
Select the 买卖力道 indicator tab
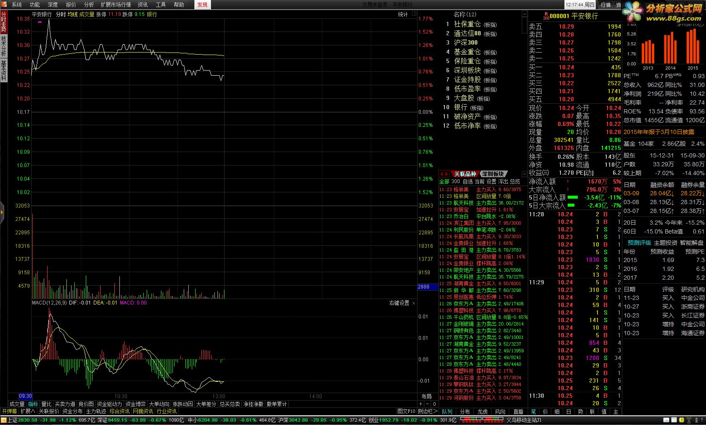pyautogui.click(x=65, y=404)
